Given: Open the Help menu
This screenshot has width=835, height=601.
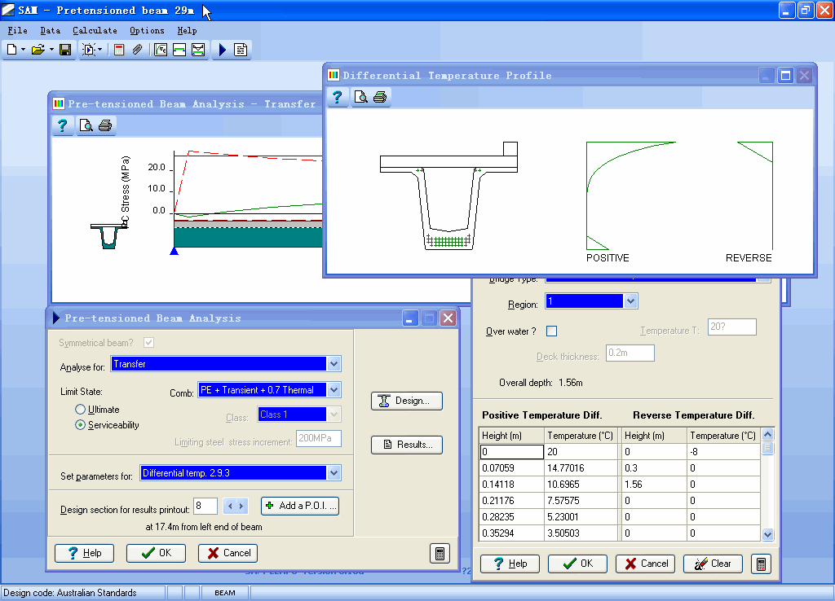Looking at the screenshot, I should tap(187, 30).
